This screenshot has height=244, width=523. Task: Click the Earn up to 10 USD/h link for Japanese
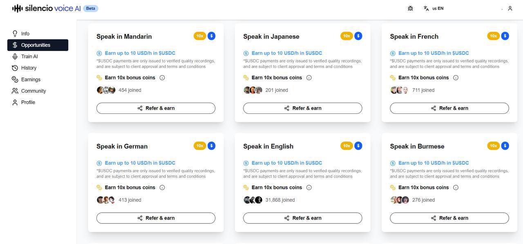(x=286, y=53)
